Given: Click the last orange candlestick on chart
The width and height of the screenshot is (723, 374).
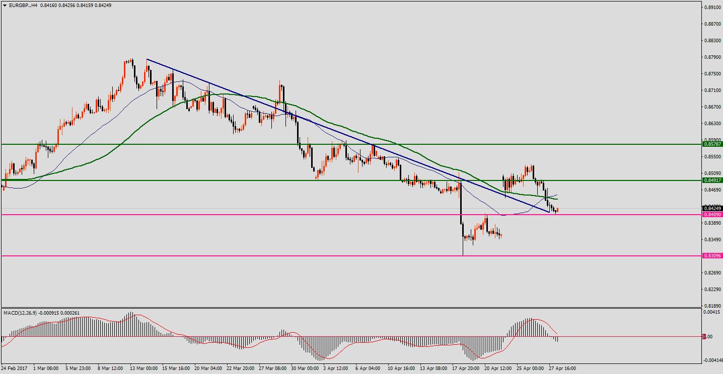Looking at the screenshot, I should 557,210.
